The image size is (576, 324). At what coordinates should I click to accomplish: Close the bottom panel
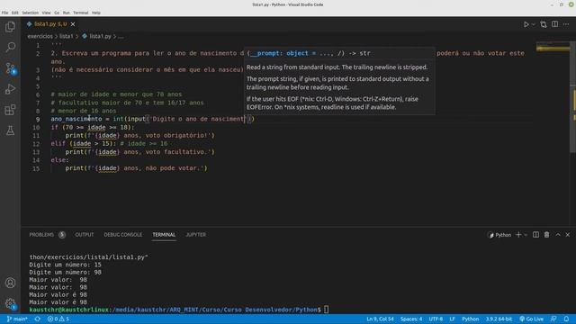[x=568, y=235]
